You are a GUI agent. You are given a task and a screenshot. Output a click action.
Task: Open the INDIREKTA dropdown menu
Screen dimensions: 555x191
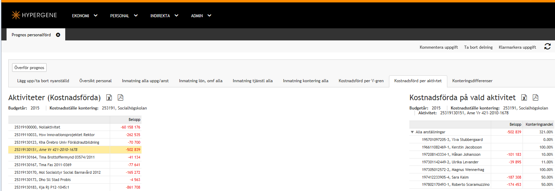tap(164, 16)
